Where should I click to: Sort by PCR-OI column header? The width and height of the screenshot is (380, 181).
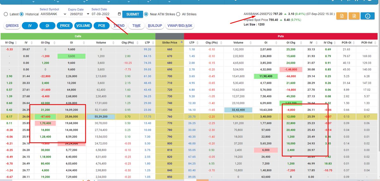346,42
